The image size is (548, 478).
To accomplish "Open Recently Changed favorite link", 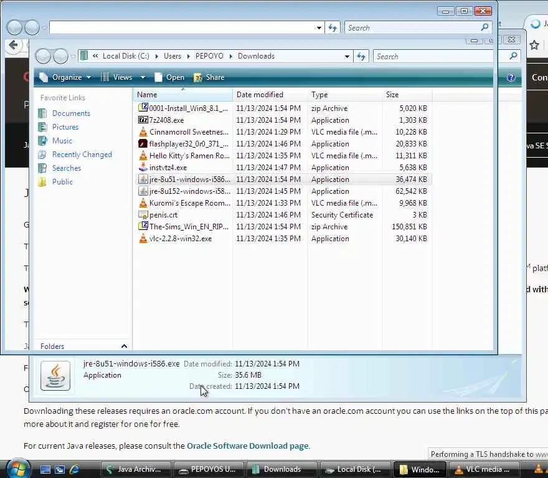I will pos(82,154).
